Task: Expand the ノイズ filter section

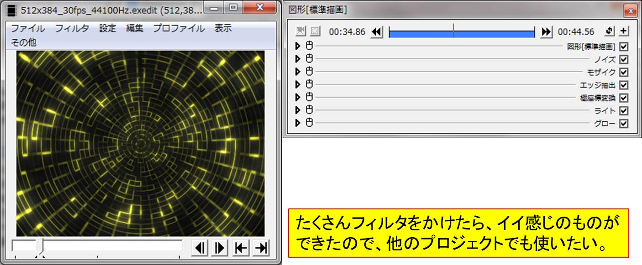Action: (x=298, y=59)
